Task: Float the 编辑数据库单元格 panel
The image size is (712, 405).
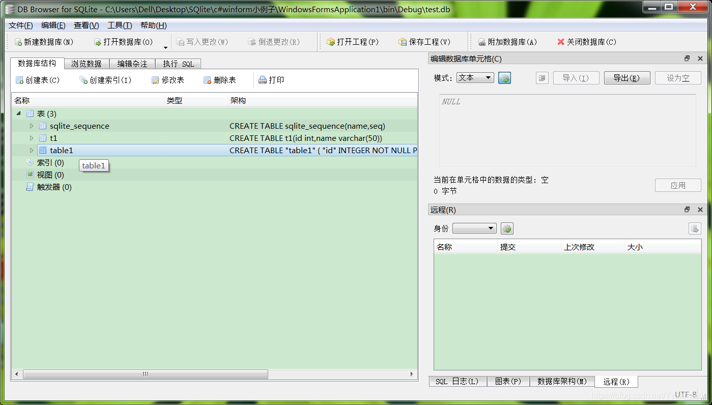Action: (687, 59)
